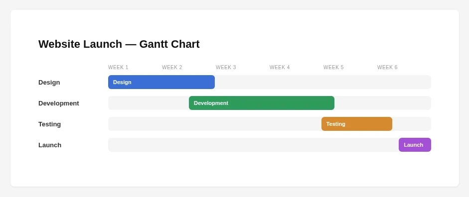The height and width of the screenshot is (197, 469).
Task: Select the green Development task bar
Action: (x=262, y=103)
